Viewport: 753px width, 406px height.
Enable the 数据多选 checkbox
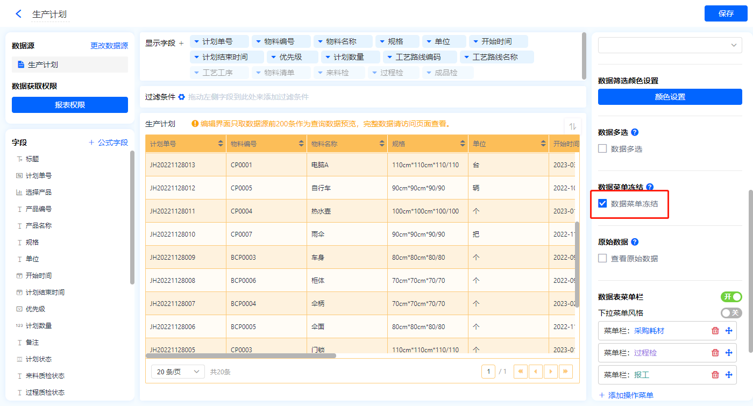[602, 149]
